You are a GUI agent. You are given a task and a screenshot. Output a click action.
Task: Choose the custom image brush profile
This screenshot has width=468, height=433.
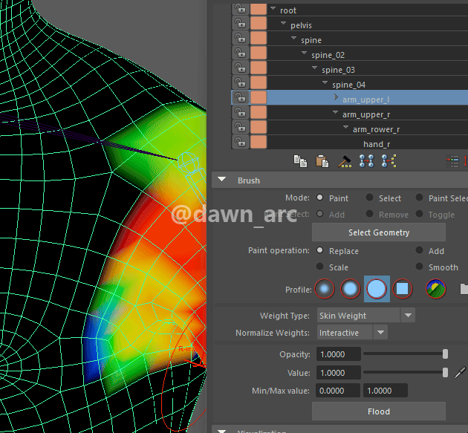click(435, 288)
